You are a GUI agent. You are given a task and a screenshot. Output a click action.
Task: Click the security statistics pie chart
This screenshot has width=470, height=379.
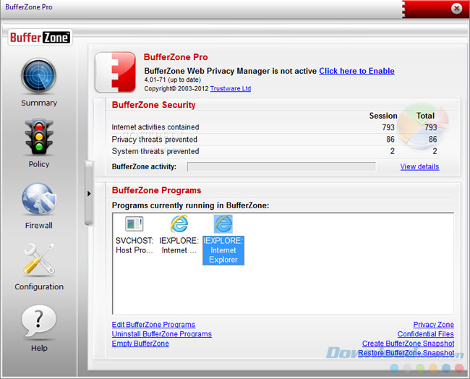[x=423, y=127]
